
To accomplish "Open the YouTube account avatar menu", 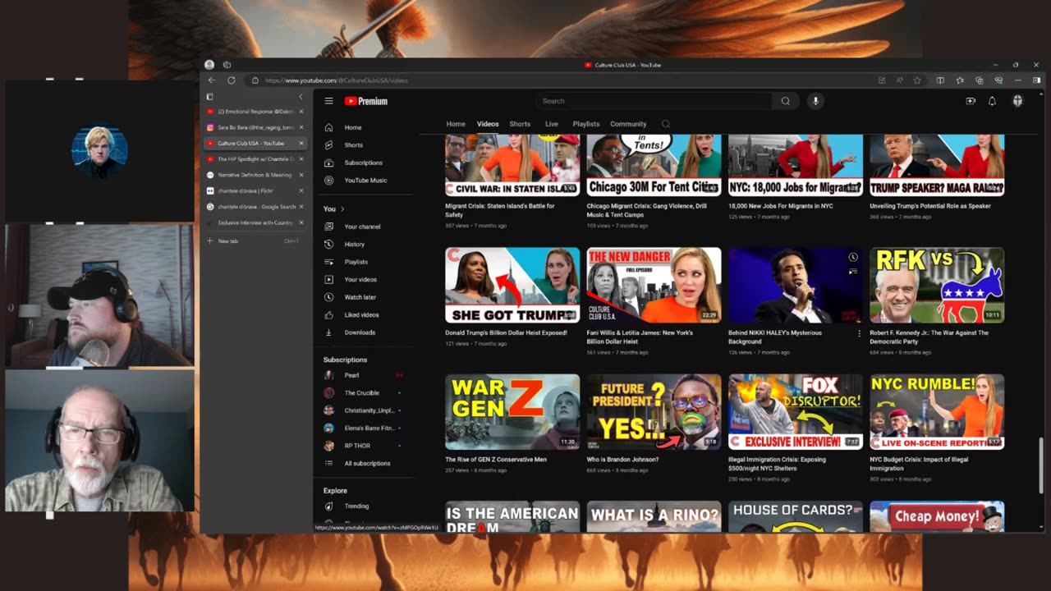I will pyautogui.click(x=1017, y=101).
